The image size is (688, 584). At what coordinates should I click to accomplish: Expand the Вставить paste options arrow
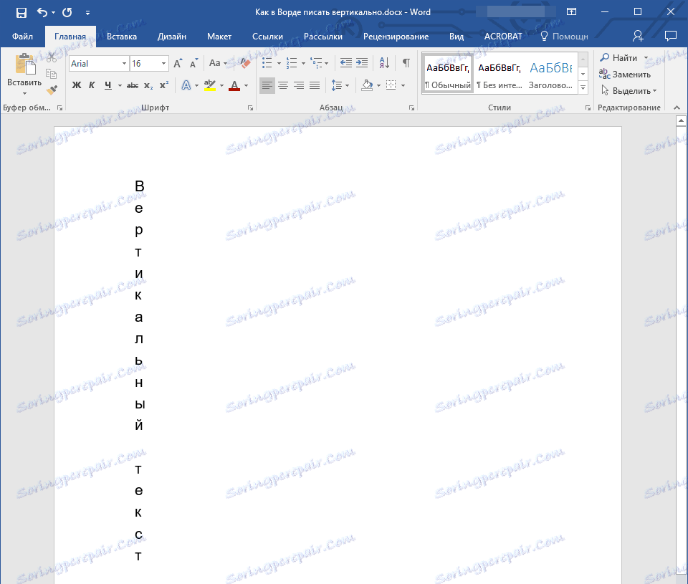pos(24,93)
